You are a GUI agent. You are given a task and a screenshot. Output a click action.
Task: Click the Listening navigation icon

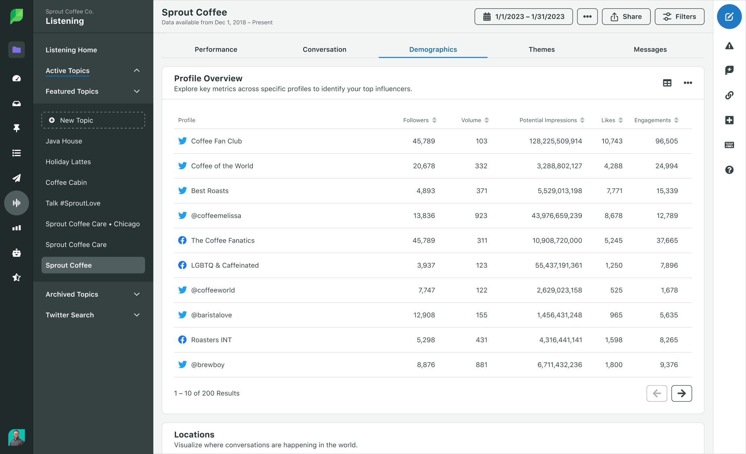[x=16, y=203]
